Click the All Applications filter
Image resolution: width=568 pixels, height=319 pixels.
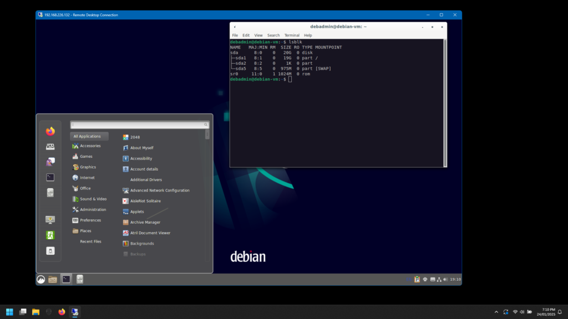tap(89, 136)
